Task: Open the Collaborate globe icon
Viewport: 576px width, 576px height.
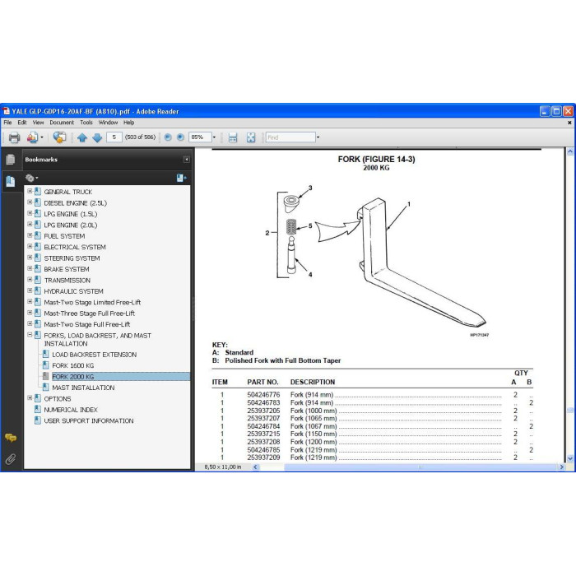Action: point(59,137)
